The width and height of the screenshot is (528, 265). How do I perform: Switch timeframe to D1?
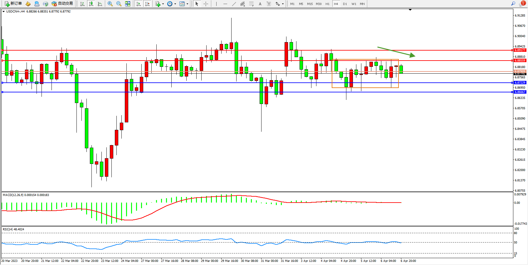pyautogui.click(x=345, y=4)
